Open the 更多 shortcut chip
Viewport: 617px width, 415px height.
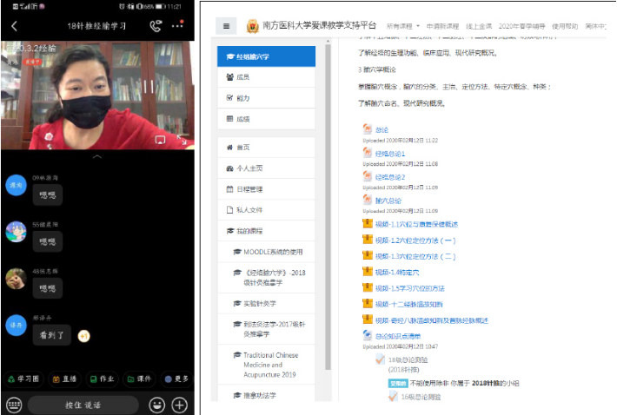(x=176, y=379)
